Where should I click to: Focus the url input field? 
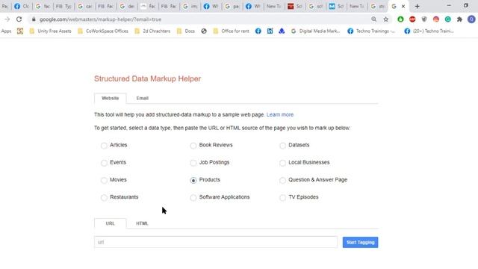click(216, 242)
